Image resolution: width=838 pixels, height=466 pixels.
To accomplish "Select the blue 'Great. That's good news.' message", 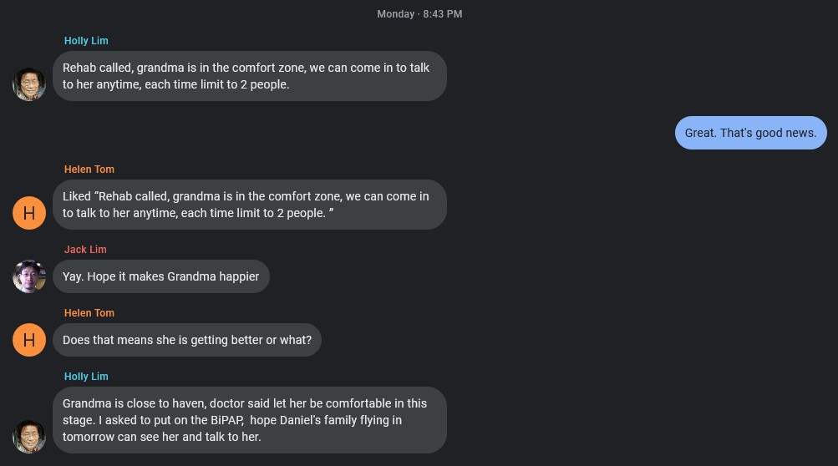I will pyautogui.click(x=750, y=133).
